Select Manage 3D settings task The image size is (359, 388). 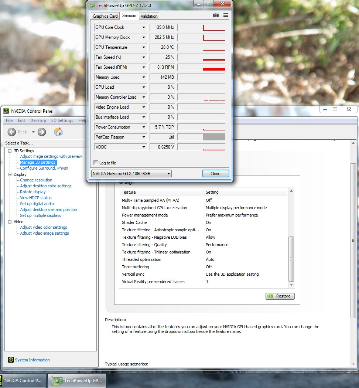38,162
